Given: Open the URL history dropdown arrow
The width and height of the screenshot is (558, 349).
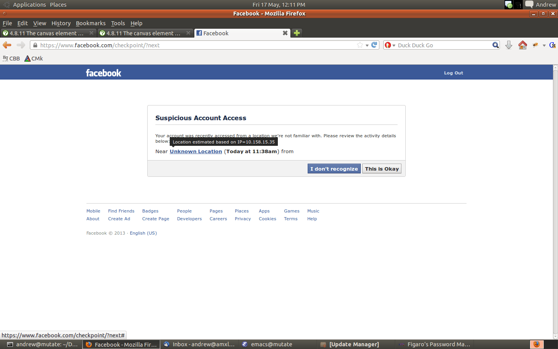Looking at the screenshot, I should click(x=367, y=45).
